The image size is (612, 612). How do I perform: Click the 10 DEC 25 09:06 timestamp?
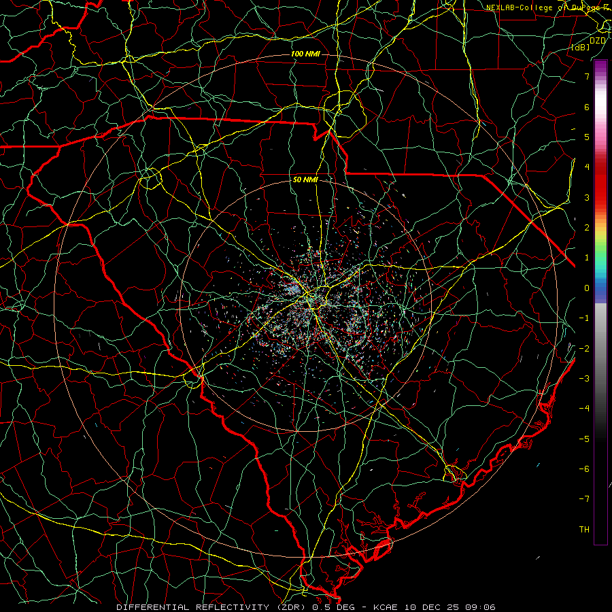pyautogui.click(x=449, y=607)
